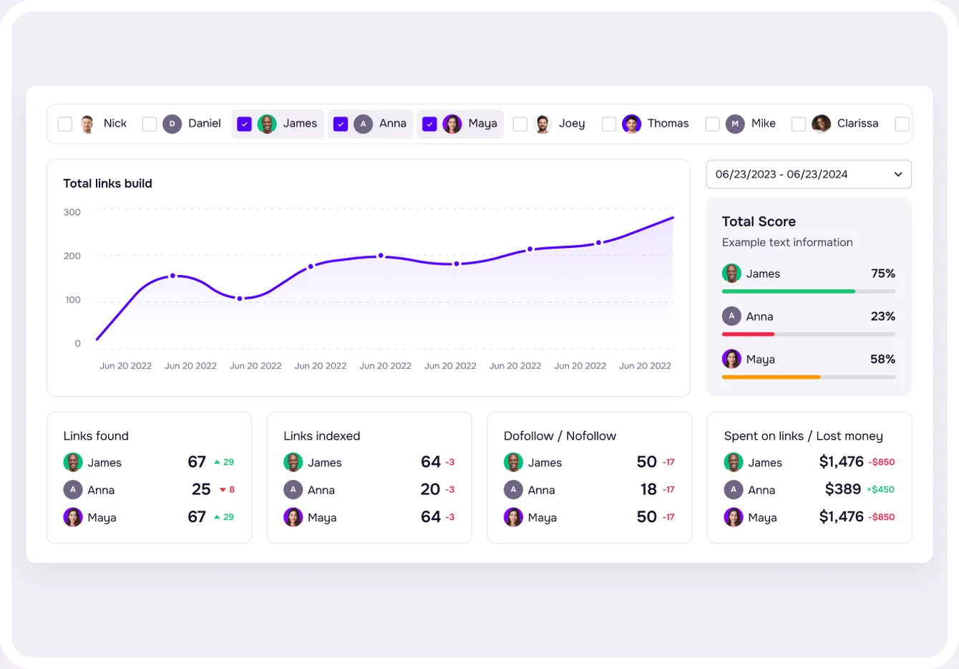Click Anna's avatar in Total Score
The image size is (959, 669).
[x=731, y=316]
